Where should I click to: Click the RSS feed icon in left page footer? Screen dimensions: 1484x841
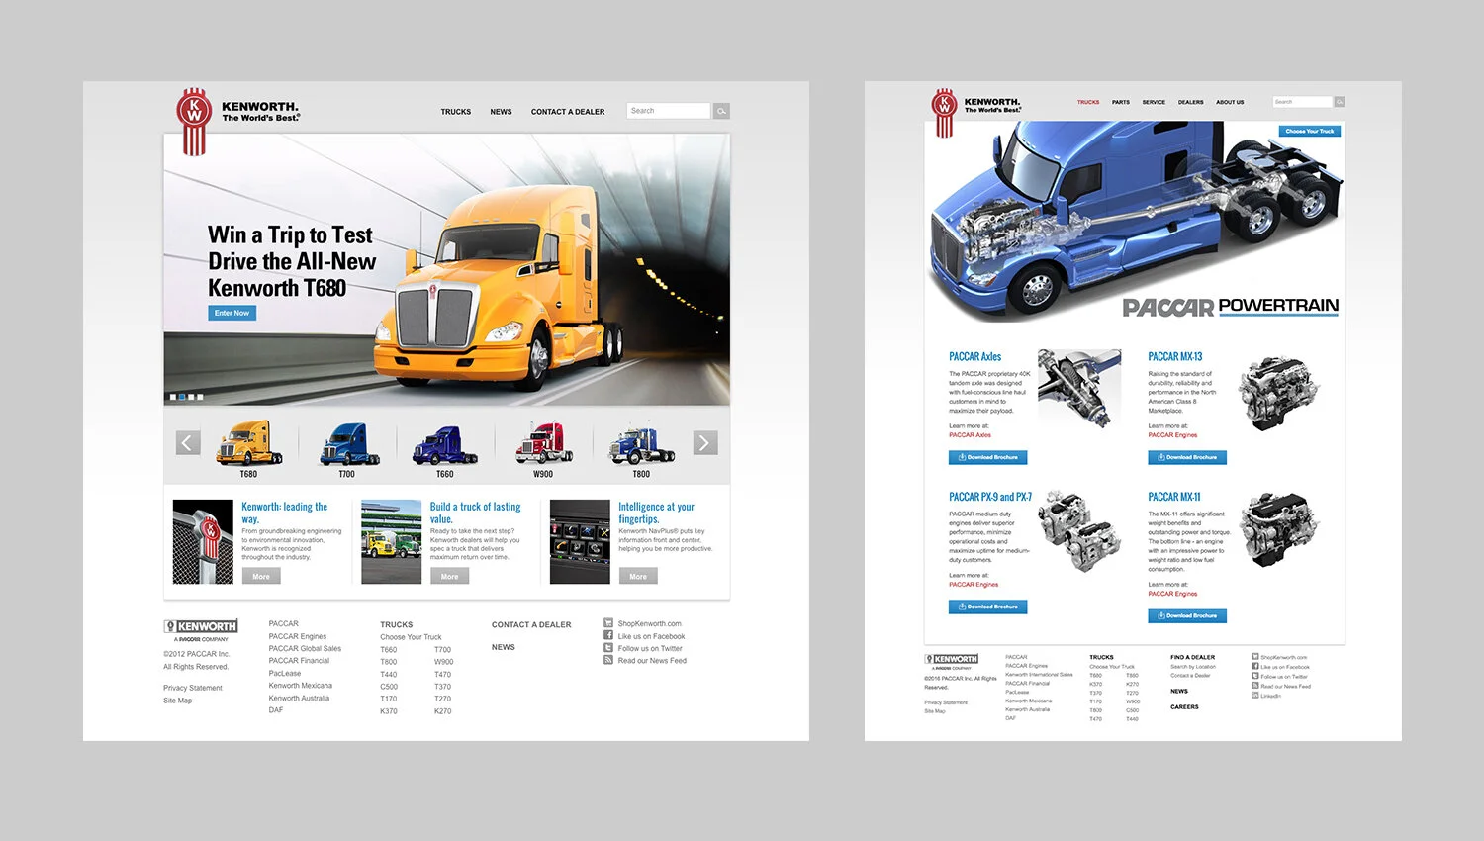pos(608,660)
